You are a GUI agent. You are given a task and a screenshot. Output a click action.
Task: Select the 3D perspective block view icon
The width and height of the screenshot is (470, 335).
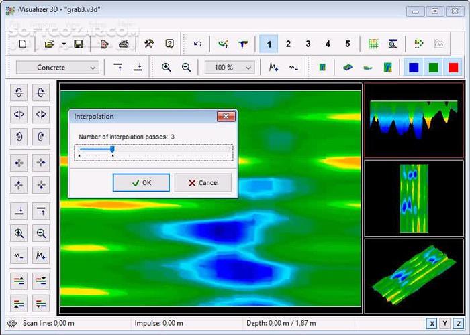tap(348, 67)
